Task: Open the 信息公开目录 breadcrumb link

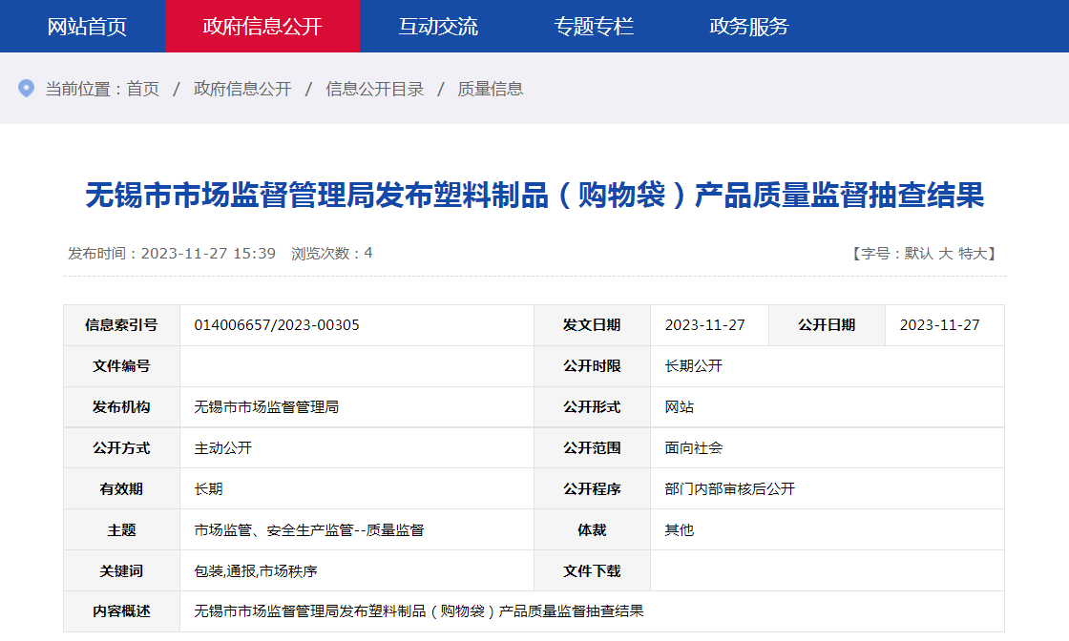Action: point(374,89)
